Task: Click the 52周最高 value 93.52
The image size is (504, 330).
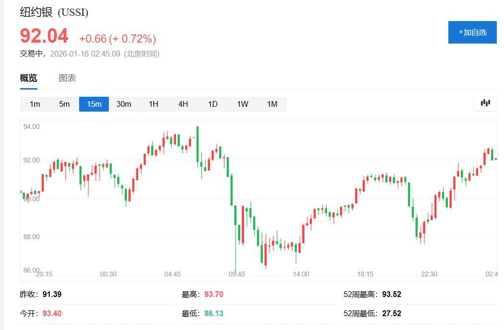Action: pyautogui.click(x=391, y=294)
